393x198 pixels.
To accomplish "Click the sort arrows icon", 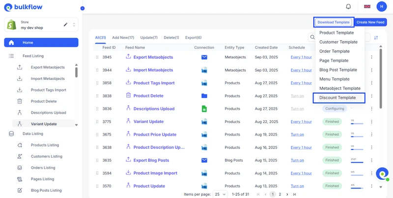I will click(376, 38).
